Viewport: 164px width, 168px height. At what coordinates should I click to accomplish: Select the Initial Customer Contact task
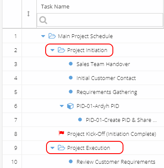106,78
